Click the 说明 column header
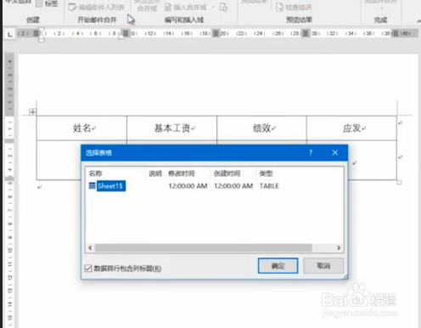Screen dimensions: 421x328 [x=155, y=173]
